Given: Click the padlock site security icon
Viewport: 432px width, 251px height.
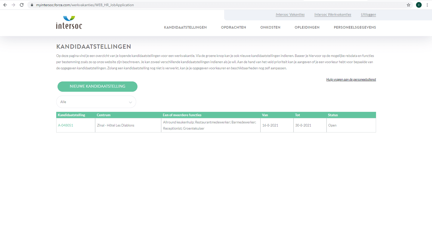Looking at the screenshot, I should 32,5.
